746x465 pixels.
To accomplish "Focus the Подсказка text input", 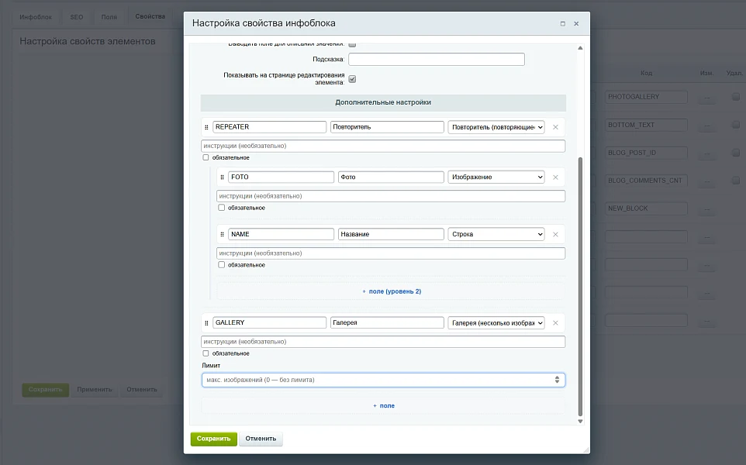I will click(x=437, y=60).
